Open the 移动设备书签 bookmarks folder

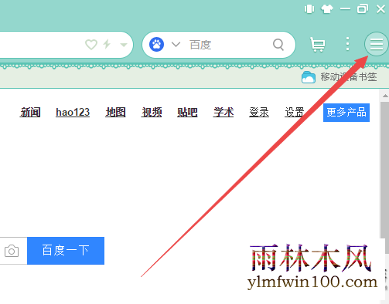coord(339,77)
